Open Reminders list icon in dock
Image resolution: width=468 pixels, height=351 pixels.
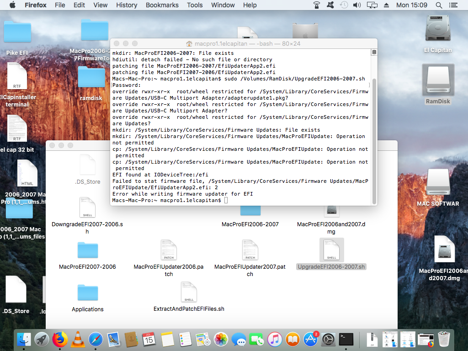tap(185, 340)
